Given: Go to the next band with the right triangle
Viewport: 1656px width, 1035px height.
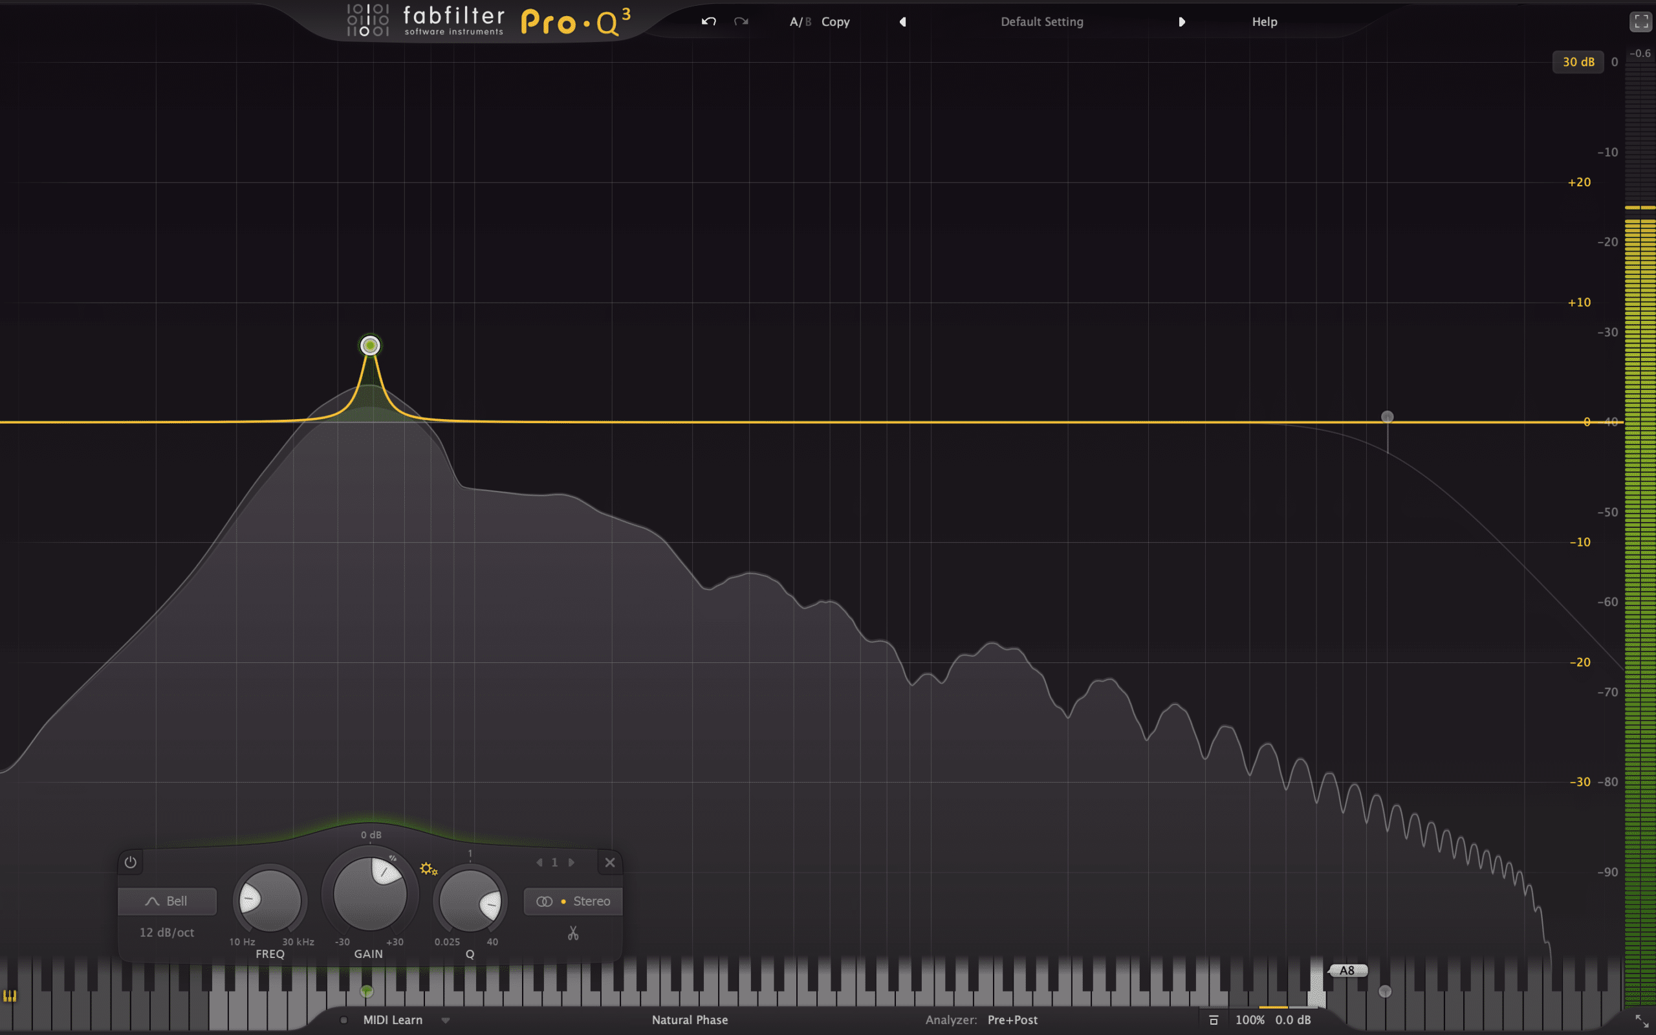Looking at the screenshot, I should pyautogui.click(x=571, y=862).
